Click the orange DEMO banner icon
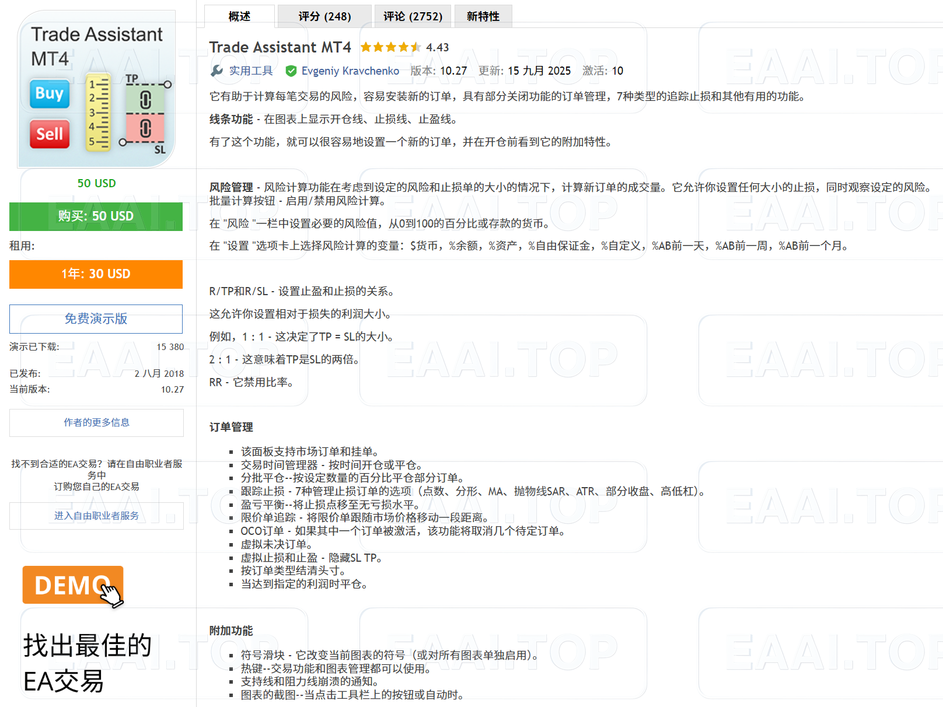The image size is (943, 707). [73, 585]
